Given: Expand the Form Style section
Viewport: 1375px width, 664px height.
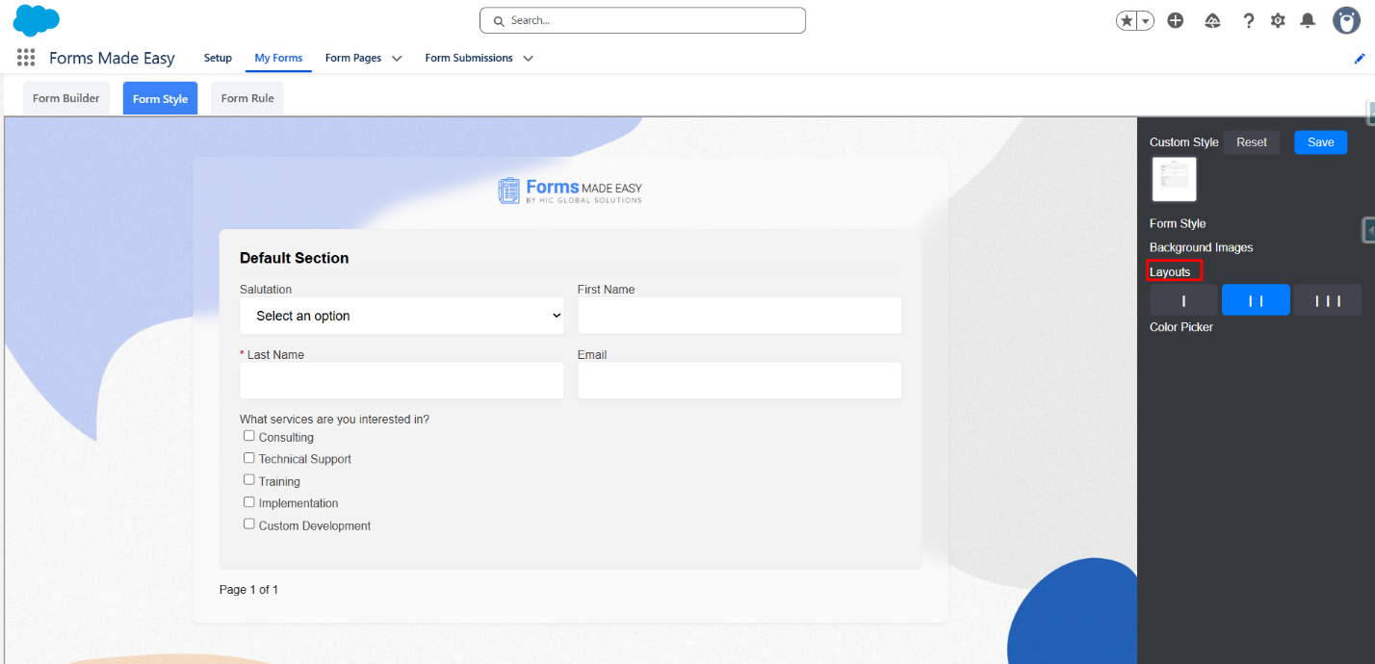Looking at the screenshot, I should point(1178,223).
